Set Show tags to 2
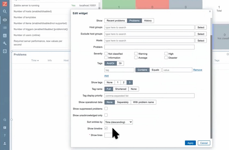This screenshot has width=229, height=150. click(124, 82)
